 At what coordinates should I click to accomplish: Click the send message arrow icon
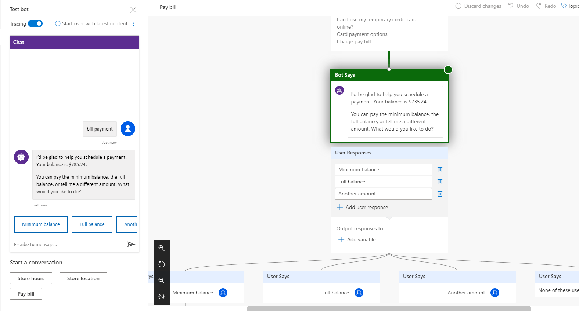131,244
